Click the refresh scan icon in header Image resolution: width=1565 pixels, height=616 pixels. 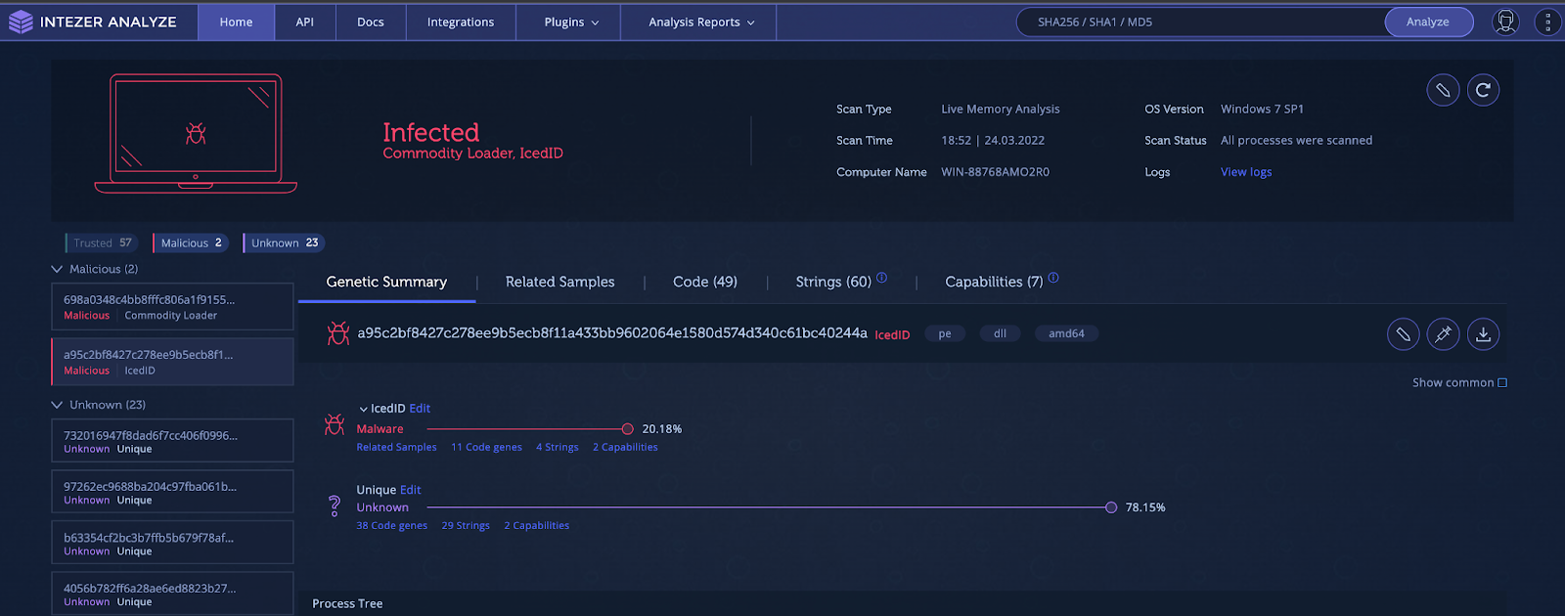tap(1483, 90)
